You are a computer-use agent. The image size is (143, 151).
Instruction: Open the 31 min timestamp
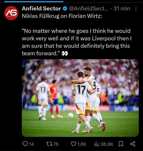[122, 8]
